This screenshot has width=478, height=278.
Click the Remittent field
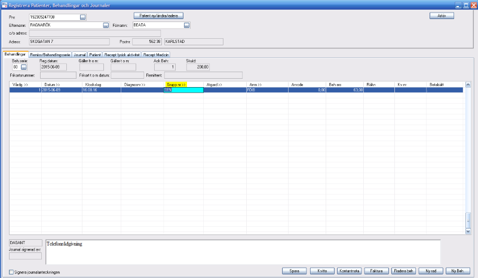(x=203, y=75)
